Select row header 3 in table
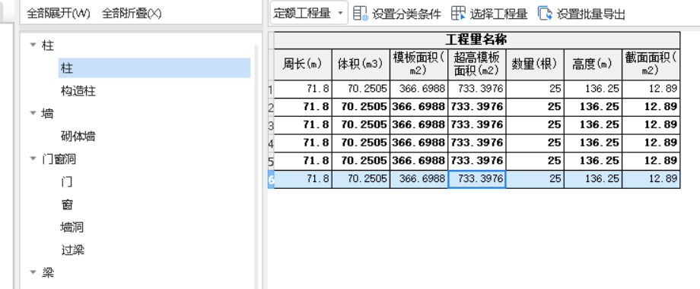700x289 pixels. tap(271, 125)
